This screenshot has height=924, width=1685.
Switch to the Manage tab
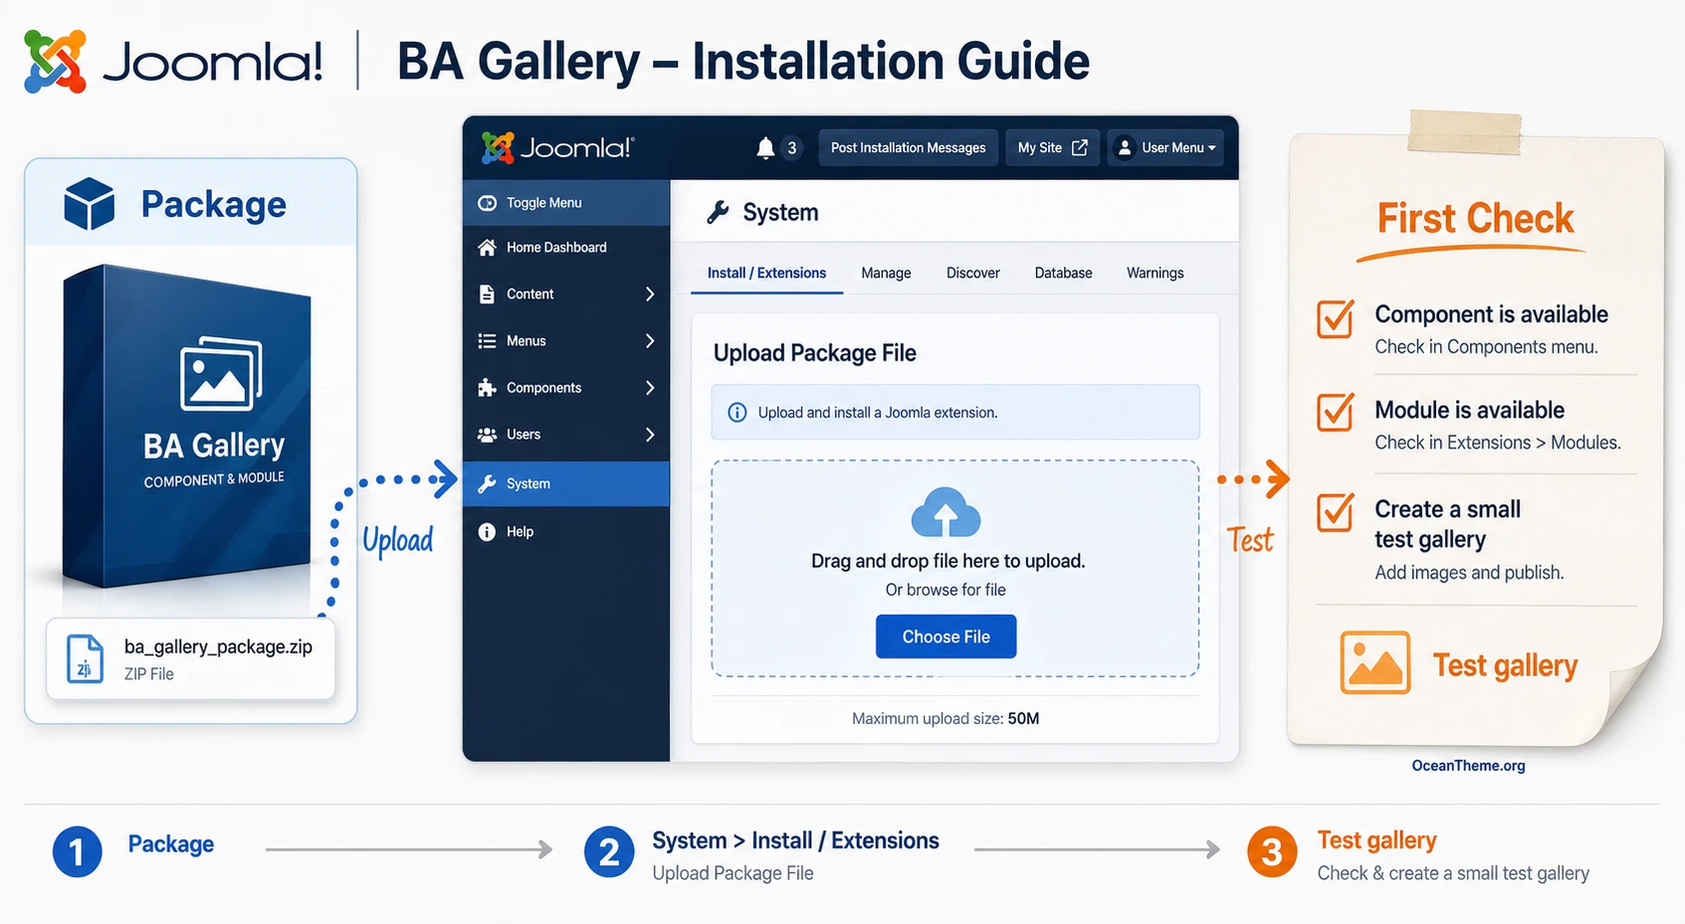click(886, 274)
